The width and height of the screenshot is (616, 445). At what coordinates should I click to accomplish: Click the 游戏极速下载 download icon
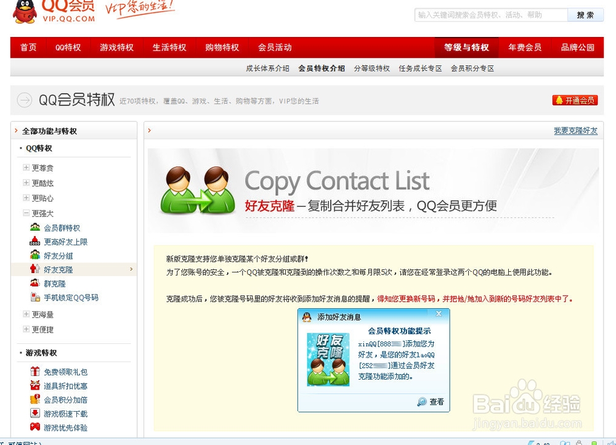click(35, 413)
